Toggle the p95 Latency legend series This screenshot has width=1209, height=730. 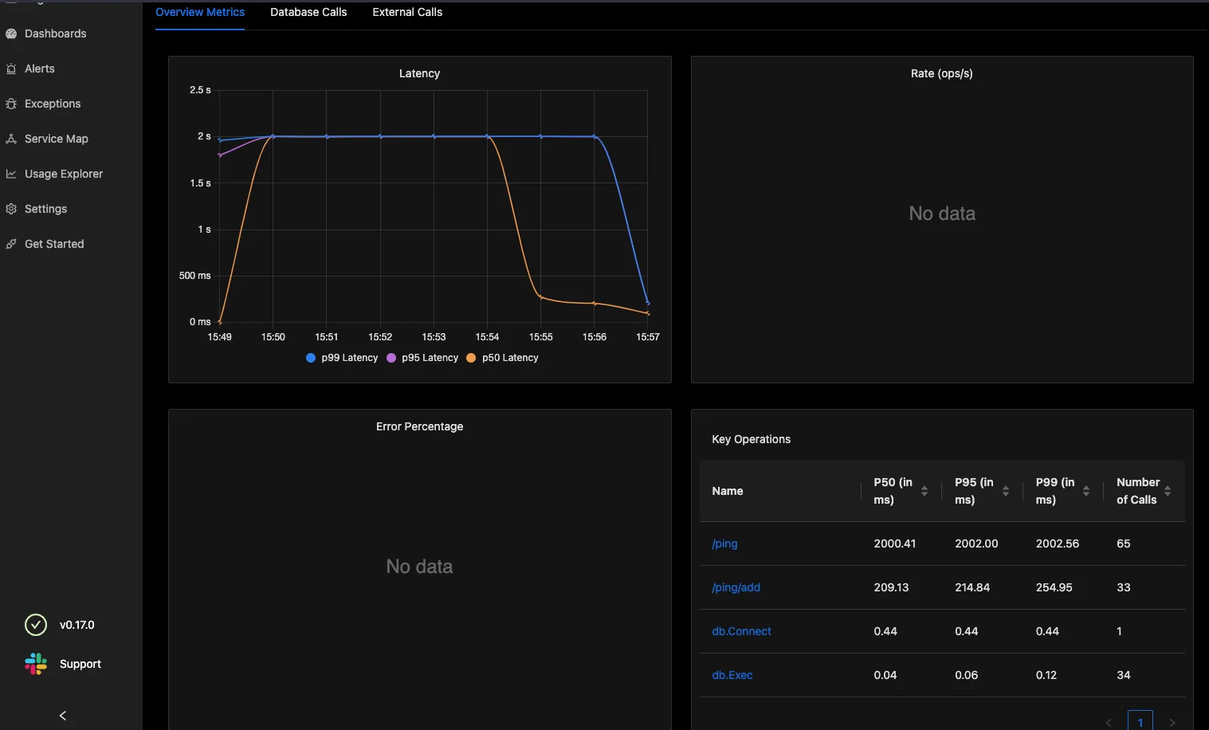coord(422,358)
